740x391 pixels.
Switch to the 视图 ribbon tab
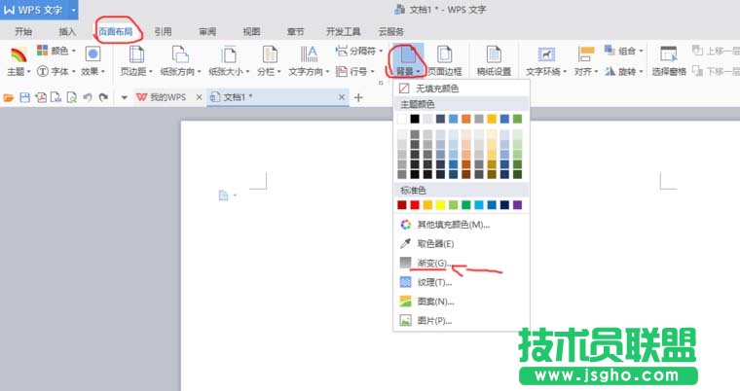(x=251, y=31)
